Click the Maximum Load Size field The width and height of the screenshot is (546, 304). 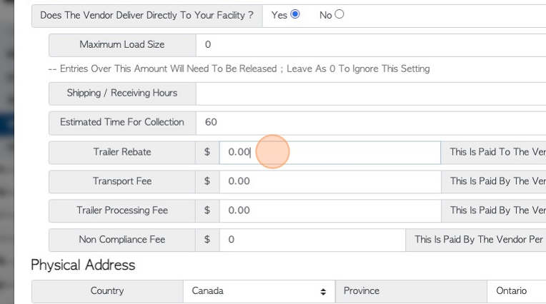point(371,45)
